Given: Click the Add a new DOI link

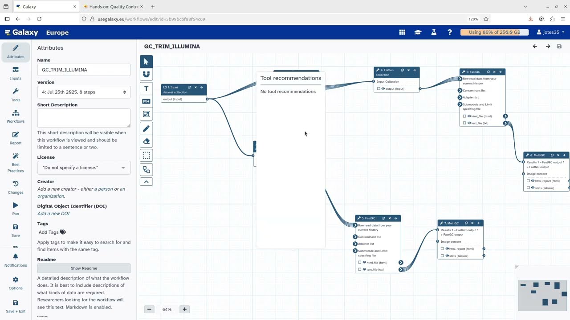Looking at the screenshot, I should (53, 213).
